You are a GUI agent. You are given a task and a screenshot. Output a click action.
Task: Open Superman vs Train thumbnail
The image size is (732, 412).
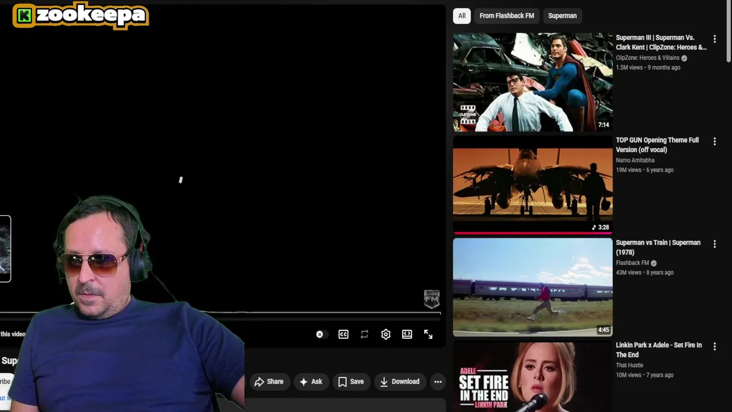click(532, 287)
